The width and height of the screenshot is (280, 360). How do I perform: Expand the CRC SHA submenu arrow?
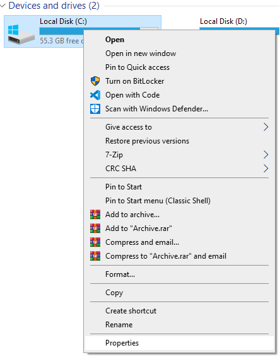pyautogui.click(x=265, y=169)
